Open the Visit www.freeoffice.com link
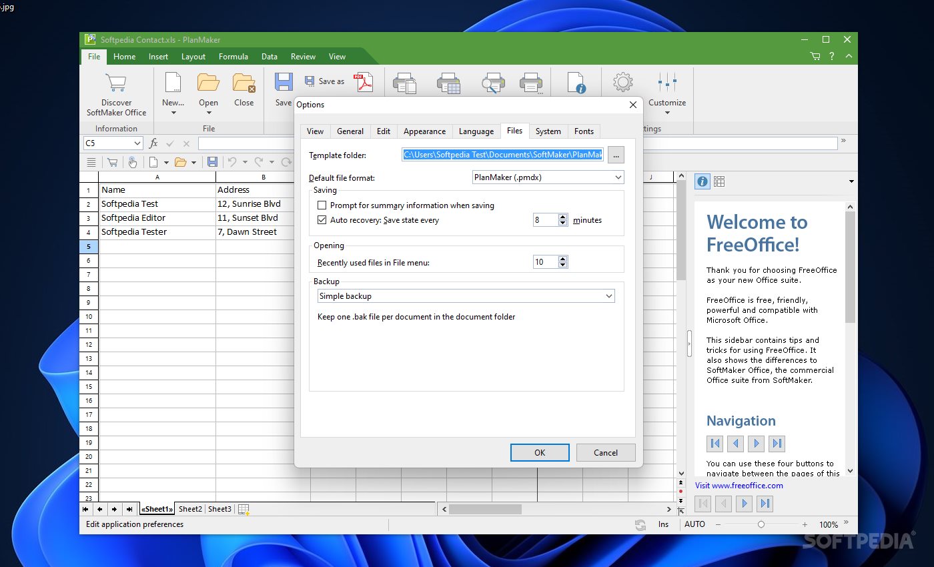 (739, 486)
